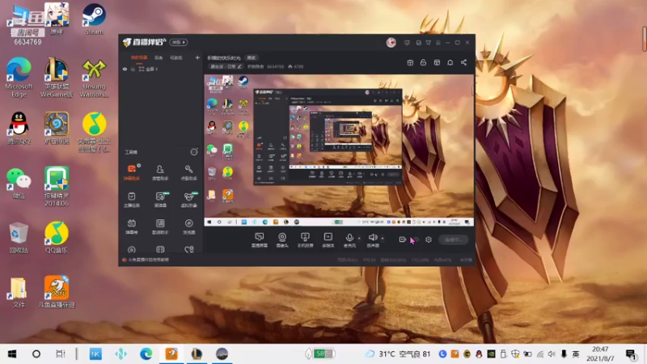Toggle lock of 全屏1 scene source
Screen dimensions: 647x364
click(133, 70)
